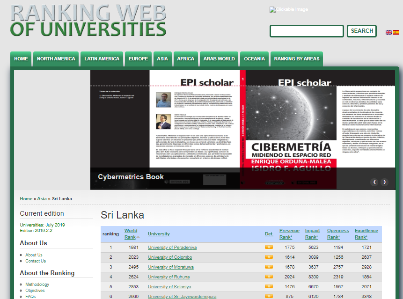Open the Ranking by Areas menu tab
Viewport: 403px width, 299px height.
point(297,59)
